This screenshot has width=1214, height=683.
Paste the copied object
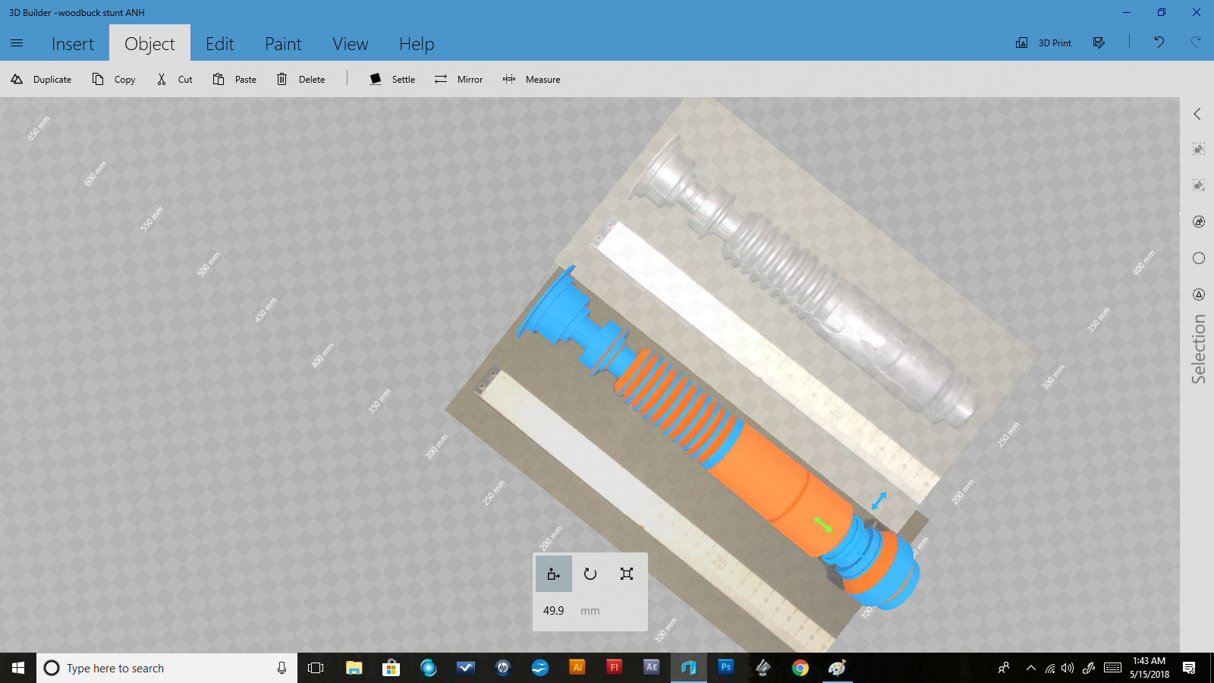[234, 79]
